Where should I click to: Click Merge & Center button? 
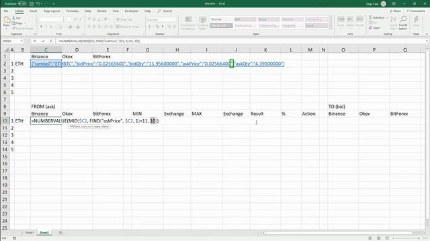point(128,27)
